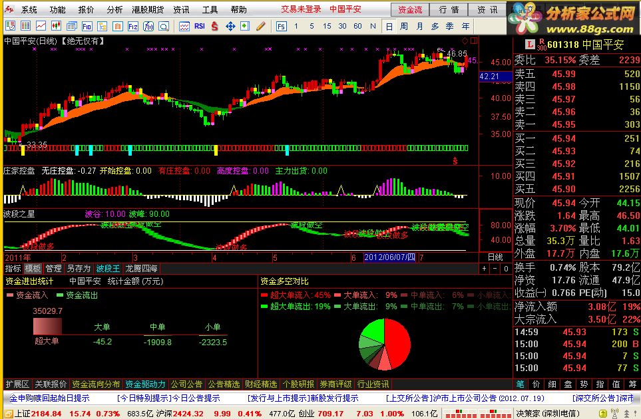641x419 pixels.
Task: Open the 资金流向分布 tab
Action: tap(96, 384)
